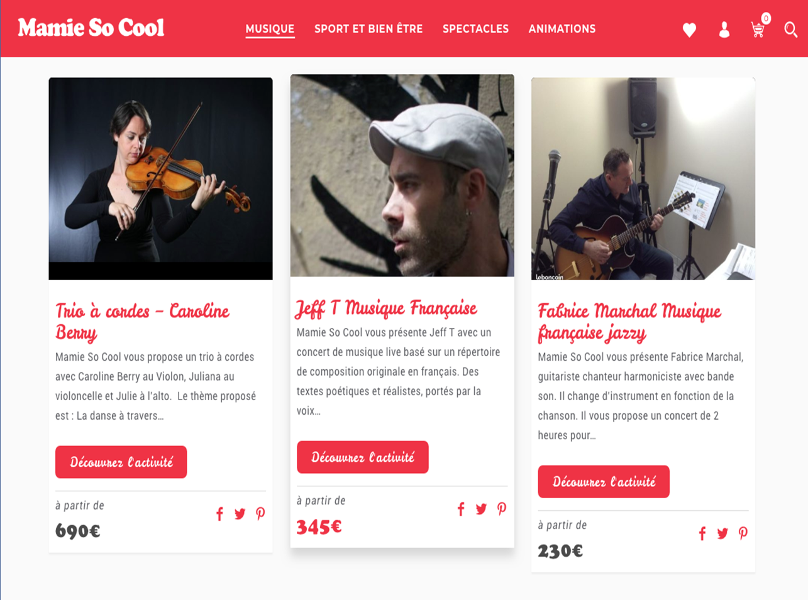Share Trio à cordes on Twitter

240,514
